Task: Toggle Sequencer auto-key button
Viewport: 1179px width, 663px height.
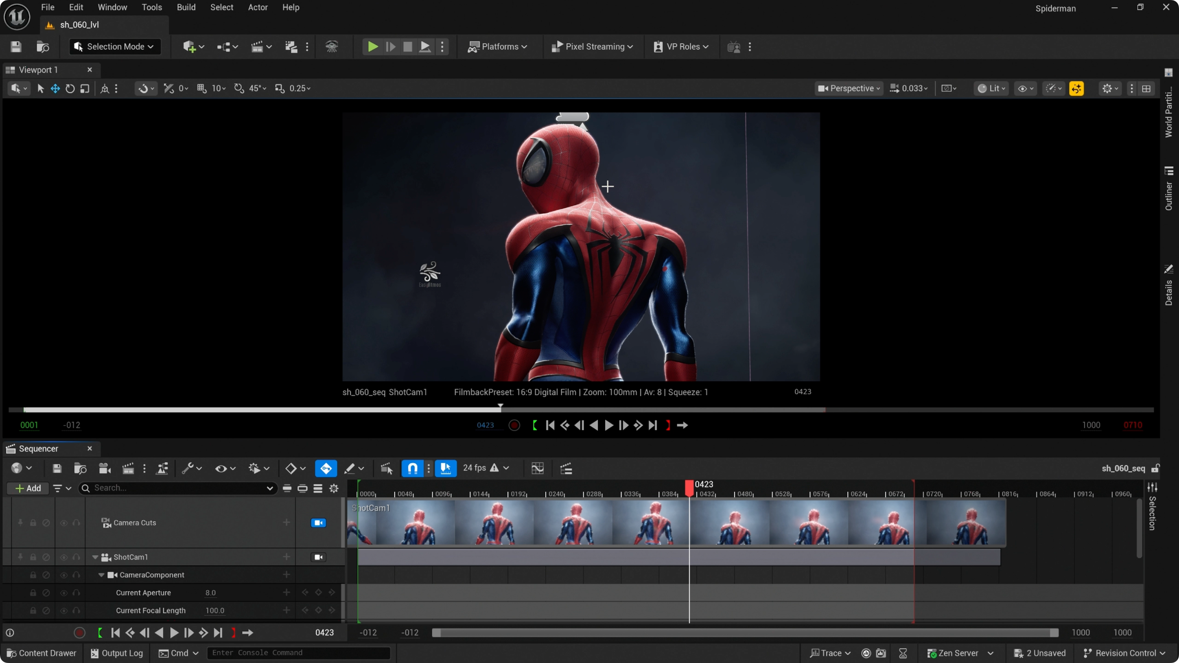Action: tap(326, 468)
